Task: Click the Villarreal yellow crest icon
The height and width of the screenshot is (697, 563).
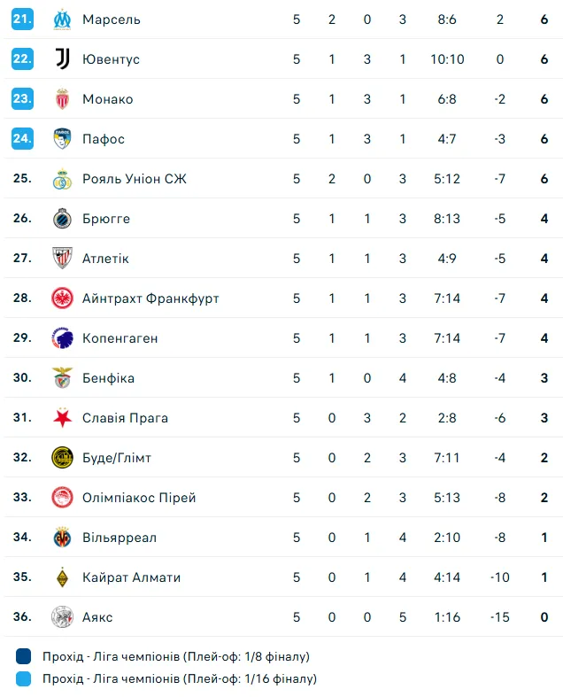Action: click(x=61, y=538)
